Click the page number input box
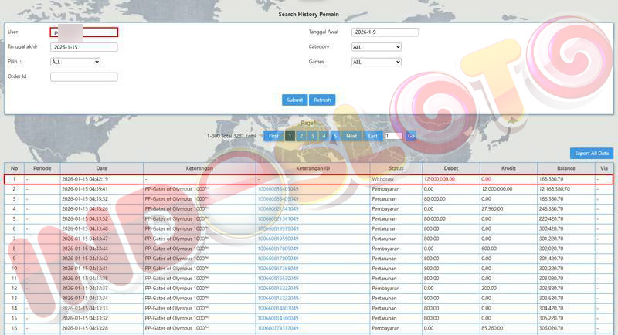Screen dimensions: 618x335 pos(393,136)
